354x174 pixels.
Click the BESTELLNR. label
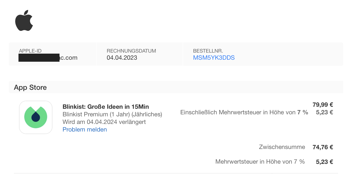(x=208, y=51)
